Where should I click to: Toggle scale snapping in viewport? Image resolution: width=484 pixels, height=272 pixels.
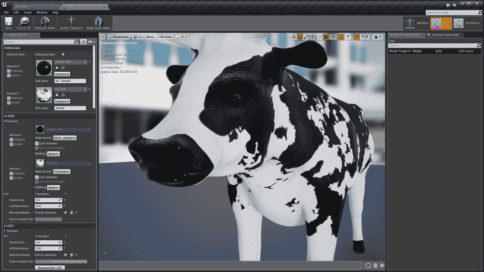pos(356,37)
